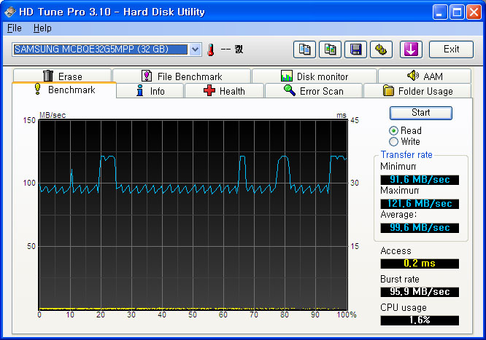The image size is (486, 340).
Task: Go to the File Benchmark tab
Action: pos(181,76)
